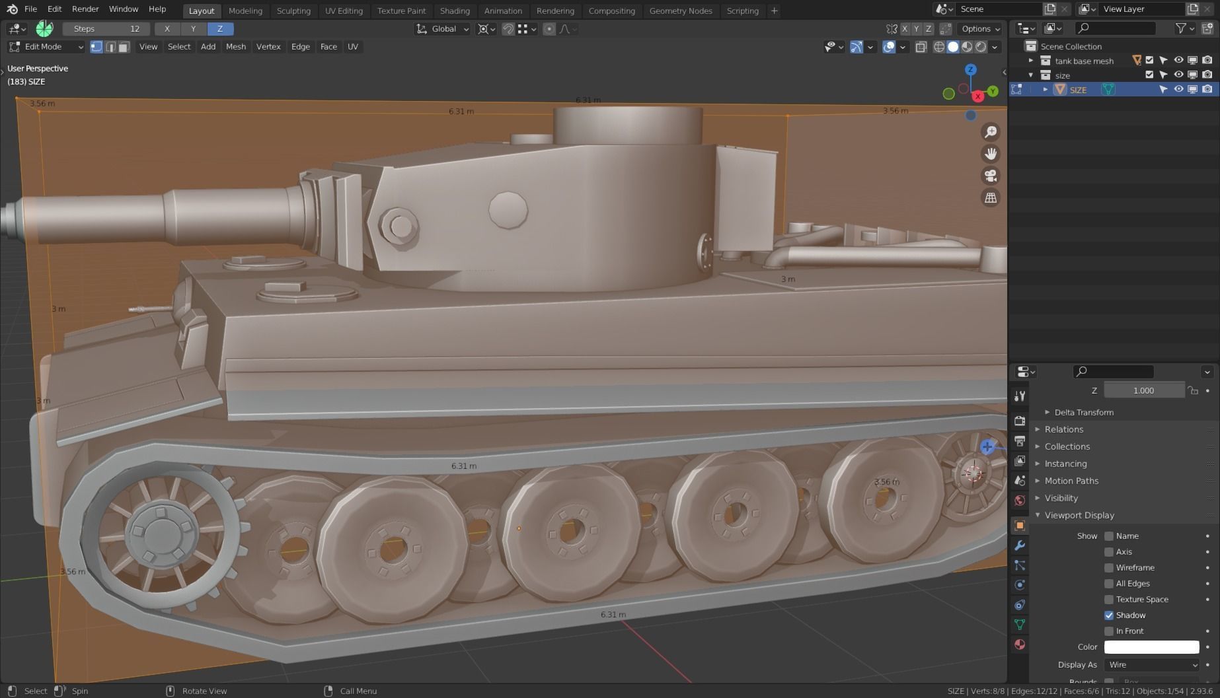This screenshot has width=1220, height=698.
Task: Enable the Name checkbox
Action: pos(1109,536)
